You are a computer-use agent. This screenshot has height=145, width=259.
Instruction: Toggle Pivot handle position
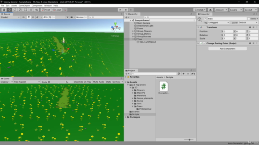[x=46, y=10]
